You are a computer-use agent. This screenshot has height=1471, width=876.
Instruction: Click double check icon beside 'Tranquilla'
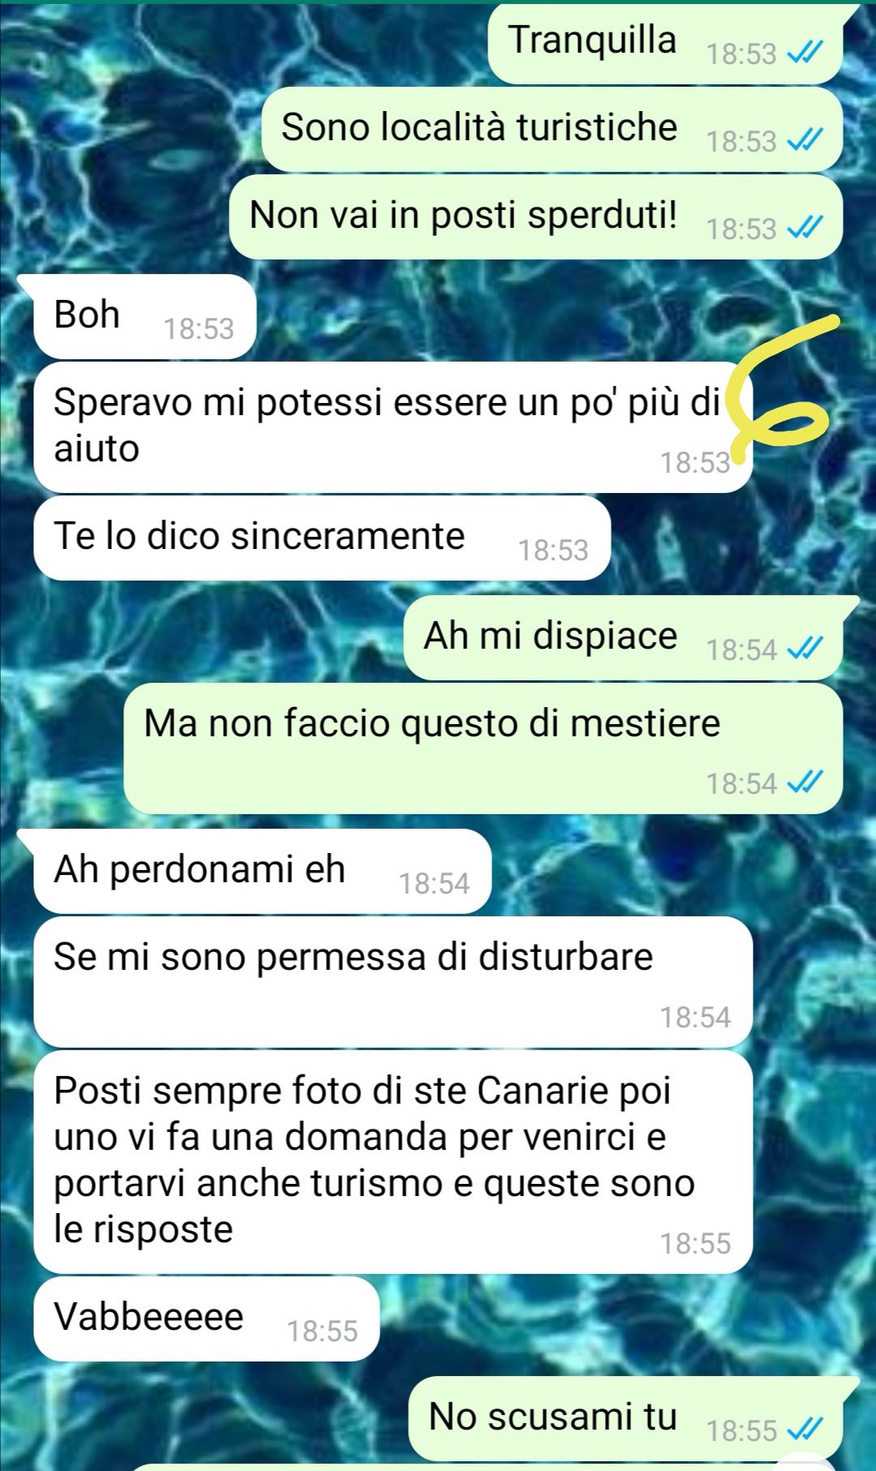click(x=805, y=54)
